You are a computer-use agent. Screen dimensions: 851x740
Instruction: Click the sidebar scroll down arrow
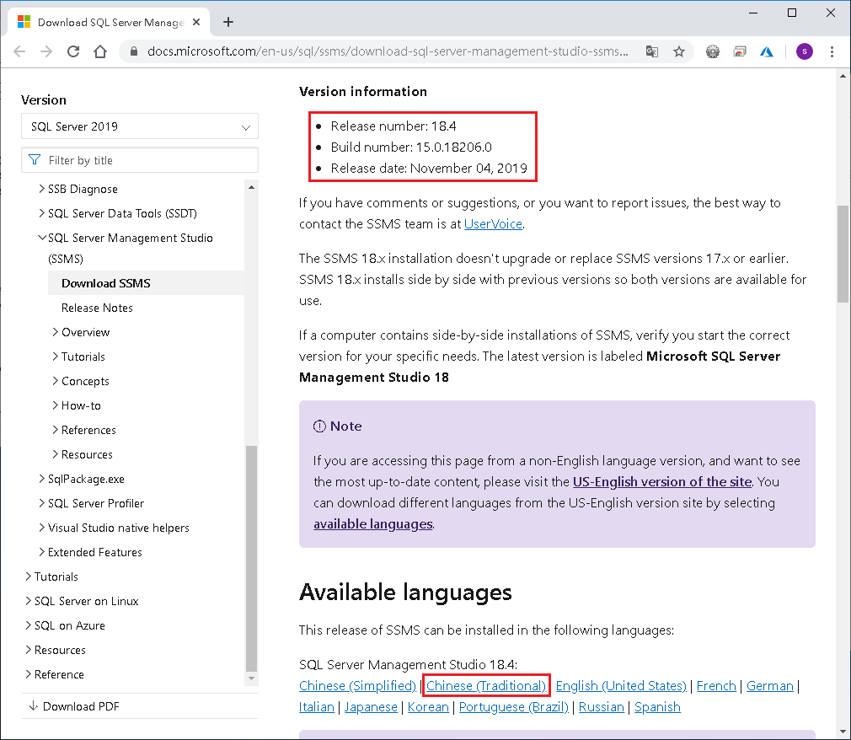pyautogui.click(x=251, y=678)
